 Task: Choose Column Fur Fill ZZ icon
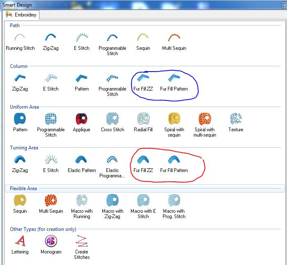click(143, 78)
